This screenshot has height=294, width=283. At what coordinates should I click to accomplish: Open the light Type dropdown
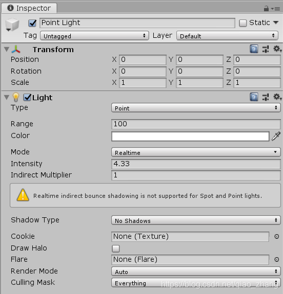pyautogui.click(x=196, y=108)
